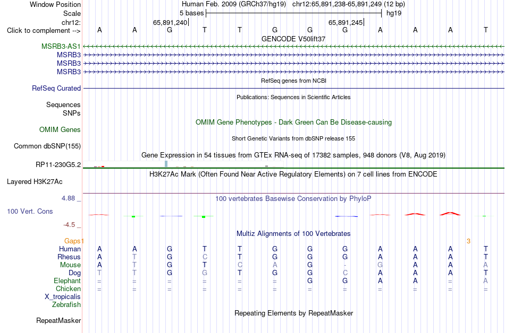Open the Layered H3K27Ac track label
This screenshot has height=333, width=505.
tap(35, 182)
